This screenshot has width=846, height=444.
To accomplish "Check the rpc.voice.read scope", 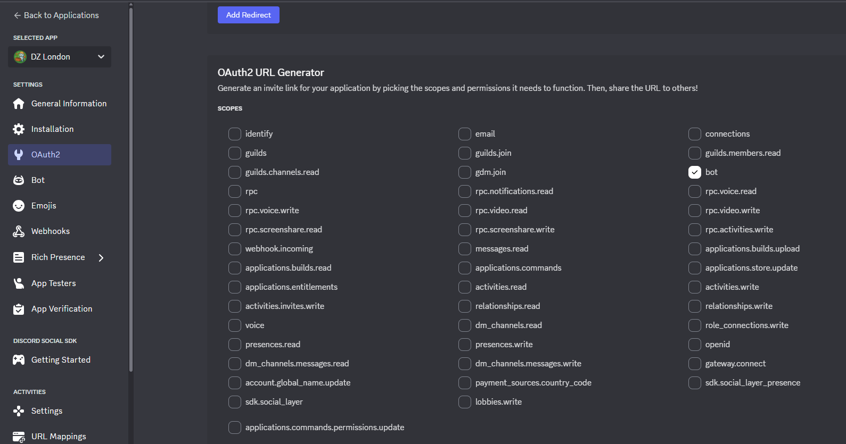I will pyautogui.click(x=695, y=191).
